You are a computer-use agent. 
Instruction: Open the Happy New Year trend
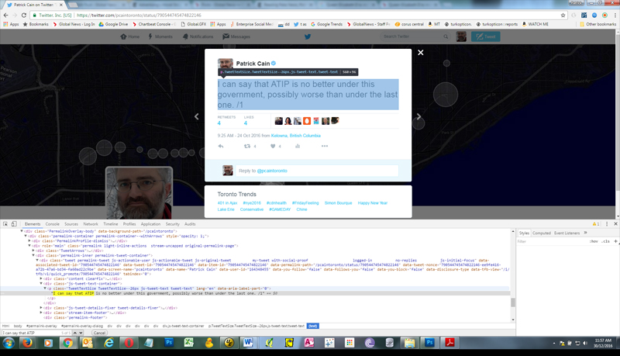pos(373,203)
